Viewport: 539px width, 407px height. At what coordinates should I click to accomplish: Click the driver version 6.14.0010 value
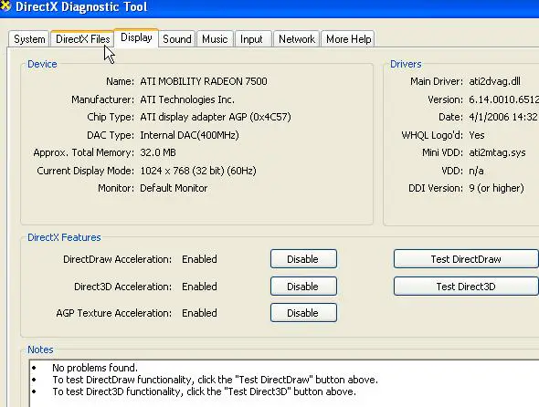pos(503,99)
